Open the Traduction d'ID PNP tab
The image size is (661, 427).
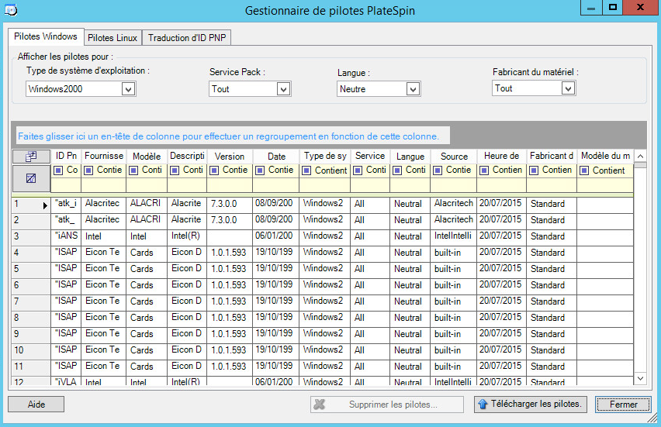[187, 38]
